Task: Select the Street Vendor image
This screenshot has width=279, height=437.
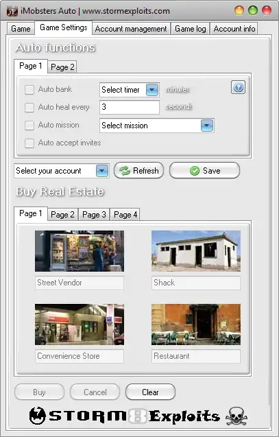Action: (x=80, y=251)
